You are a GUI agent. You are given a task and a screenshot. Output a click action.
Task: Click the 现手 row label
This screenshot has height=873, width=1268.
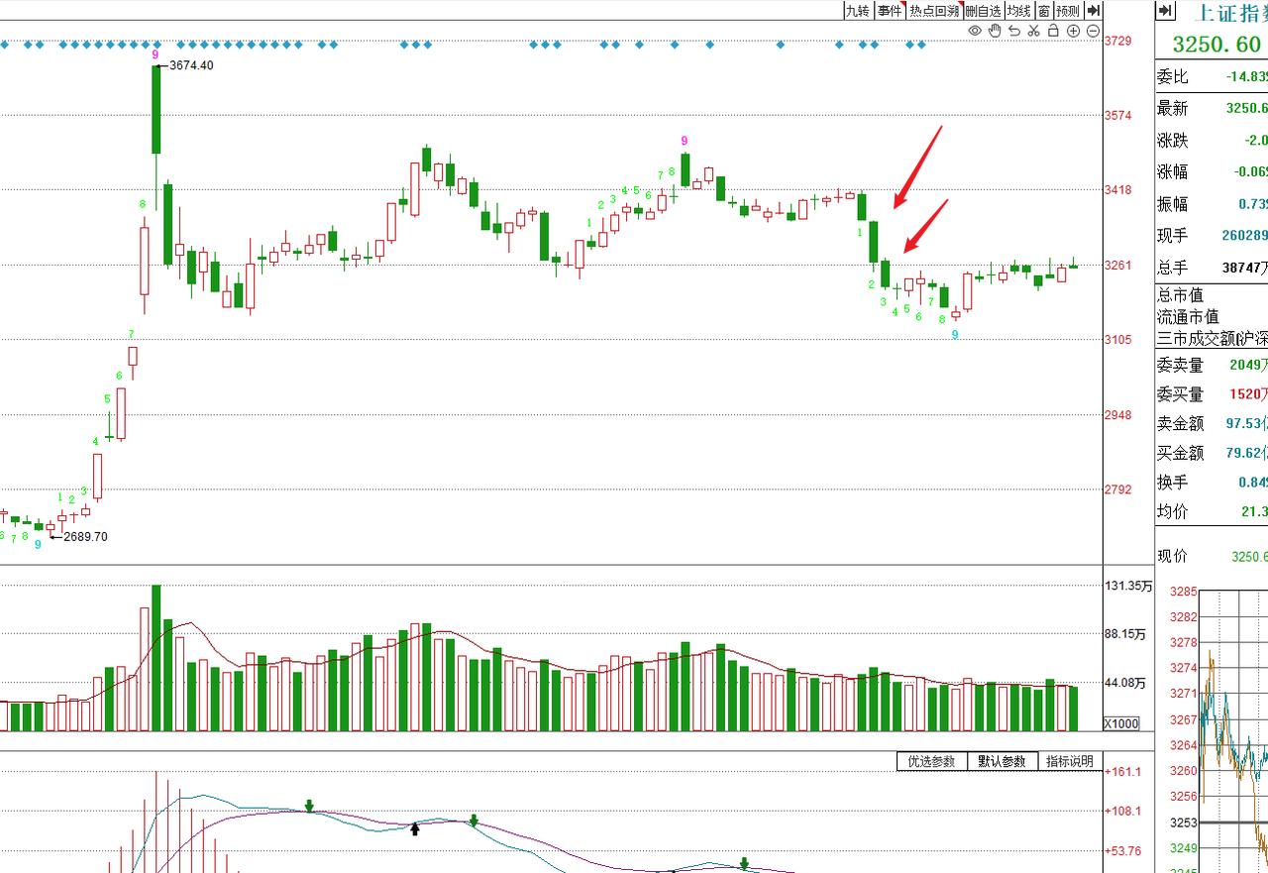[1173, 236]
